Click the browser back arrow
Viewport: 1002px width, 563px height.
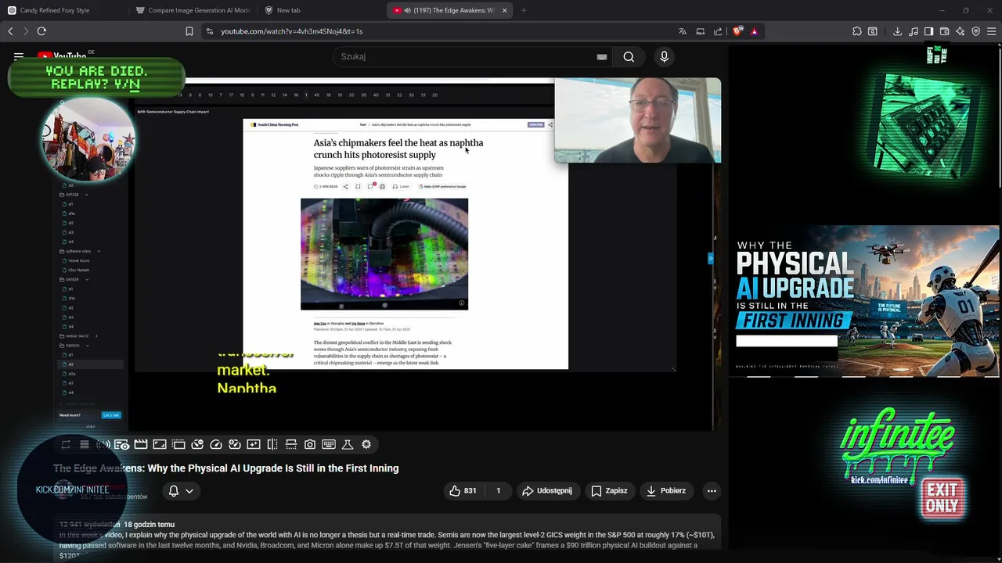click(x=10, y=31)
